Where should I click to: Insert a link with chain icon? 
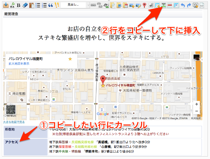pos(93,5)
